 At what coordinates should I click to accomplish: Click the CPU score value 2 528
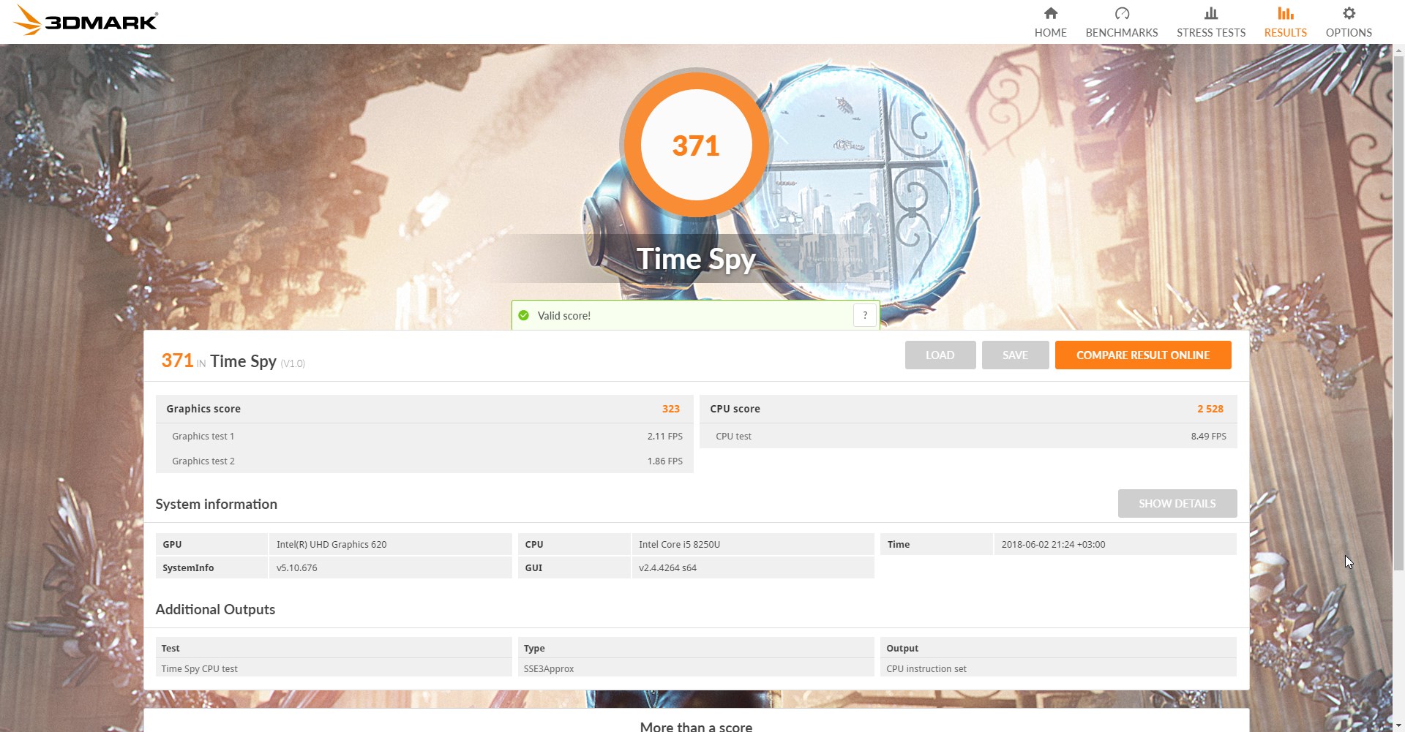point(1210,409)
